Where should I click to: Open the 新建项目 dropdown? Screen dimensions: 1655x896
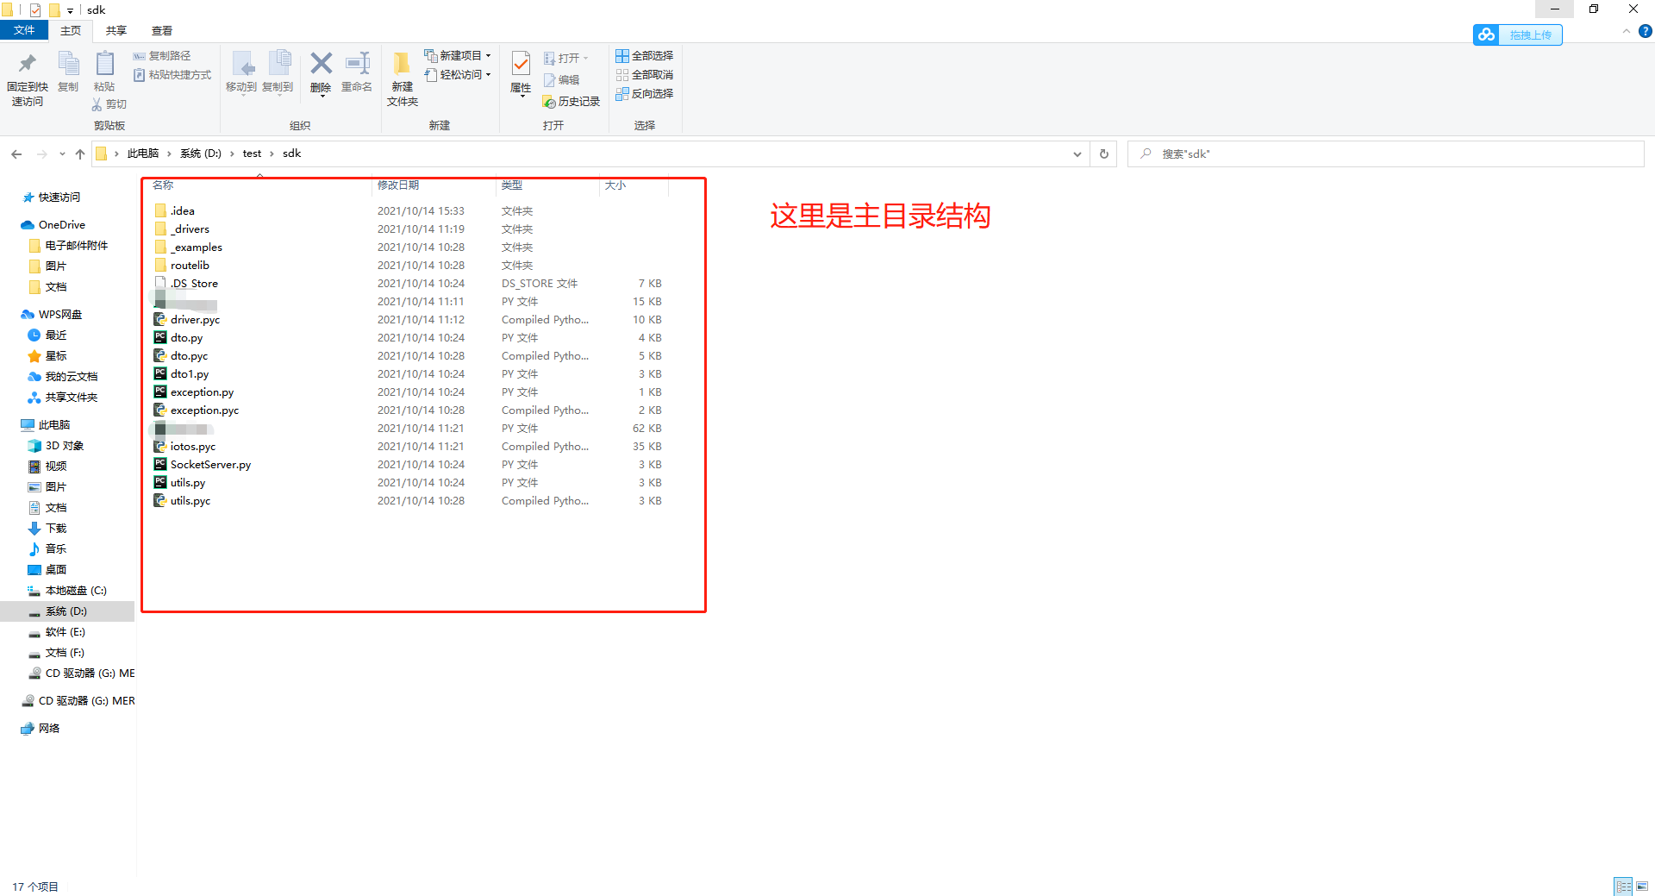click(x=488, y=54)
